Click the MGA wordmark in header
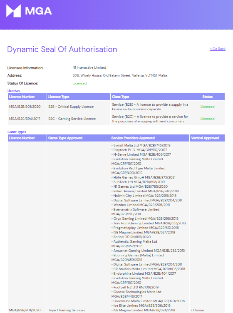 (x=38, y=11)
